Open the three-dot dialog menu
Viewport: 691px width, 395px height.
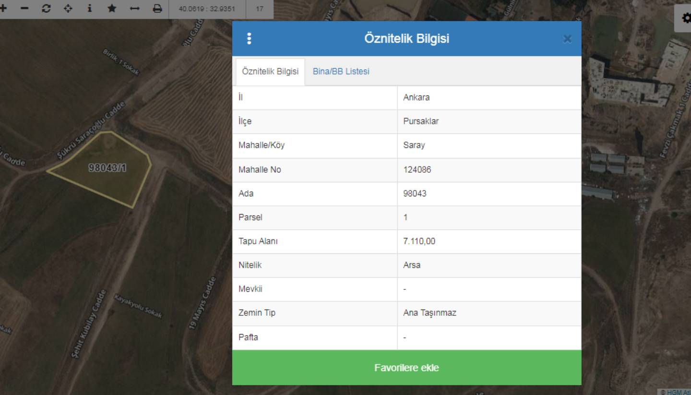(x=249, y=38)
